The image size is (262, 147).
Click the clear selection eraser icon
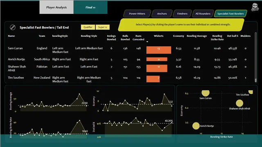(13, 27)
